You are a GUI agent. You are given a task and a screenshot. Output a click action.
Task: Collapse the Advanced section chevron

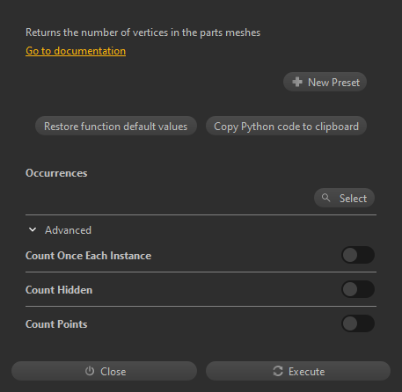pos(33,230)
